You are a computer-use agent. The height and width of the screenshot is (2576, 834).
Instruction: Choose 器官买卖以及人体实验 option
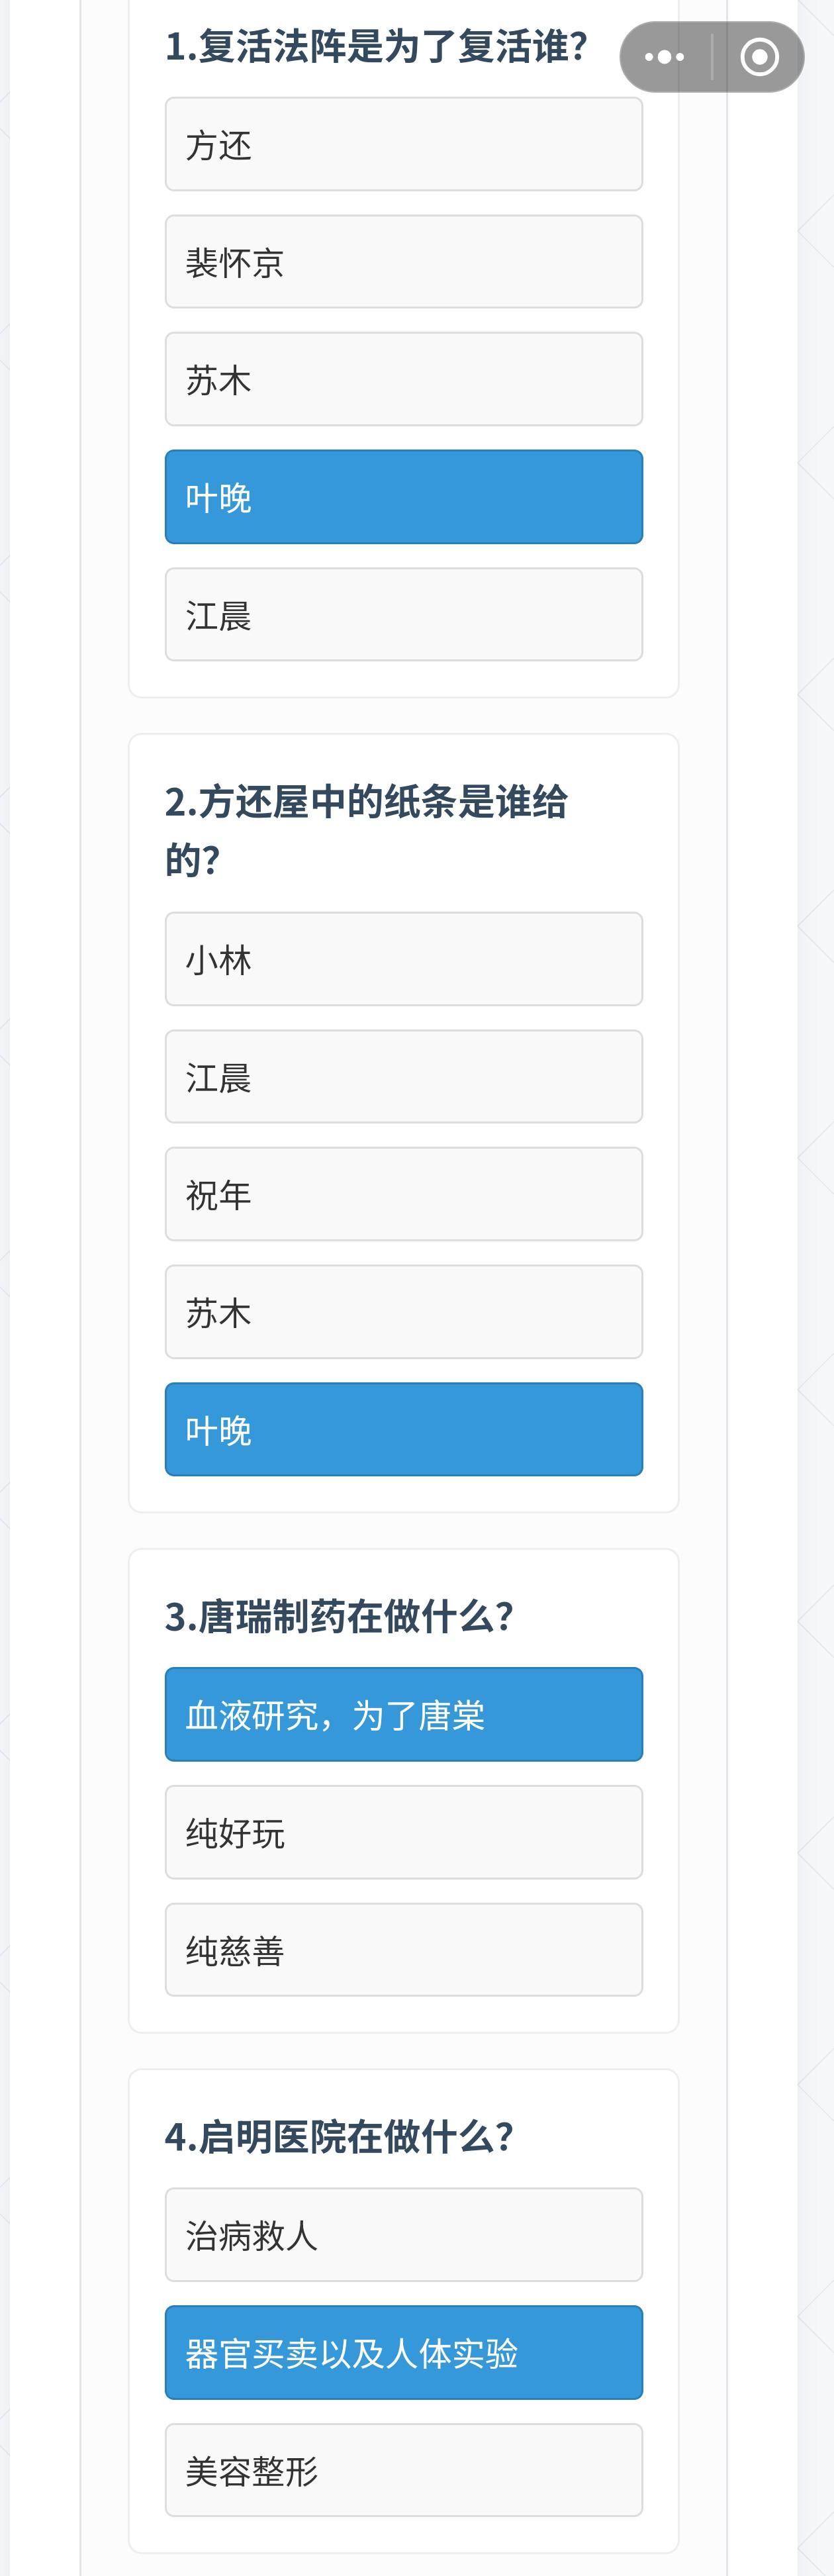pyautogui.click(x=403, y=2352)
